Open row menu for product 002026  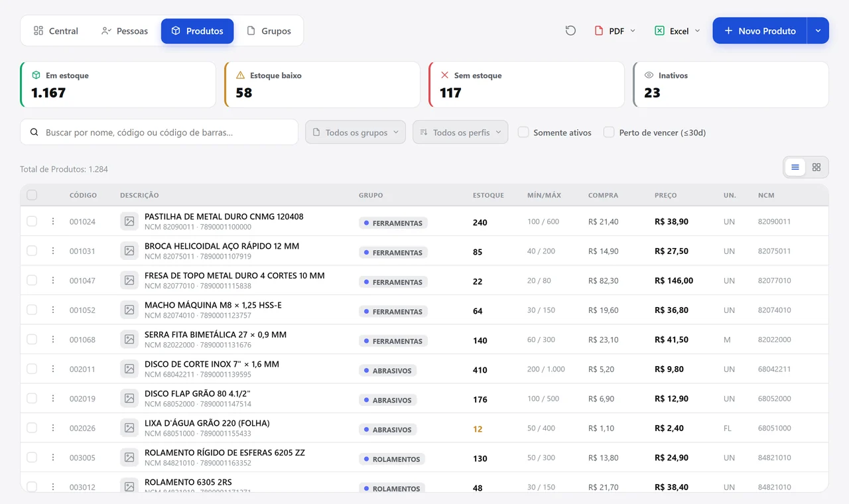[53, 428]
